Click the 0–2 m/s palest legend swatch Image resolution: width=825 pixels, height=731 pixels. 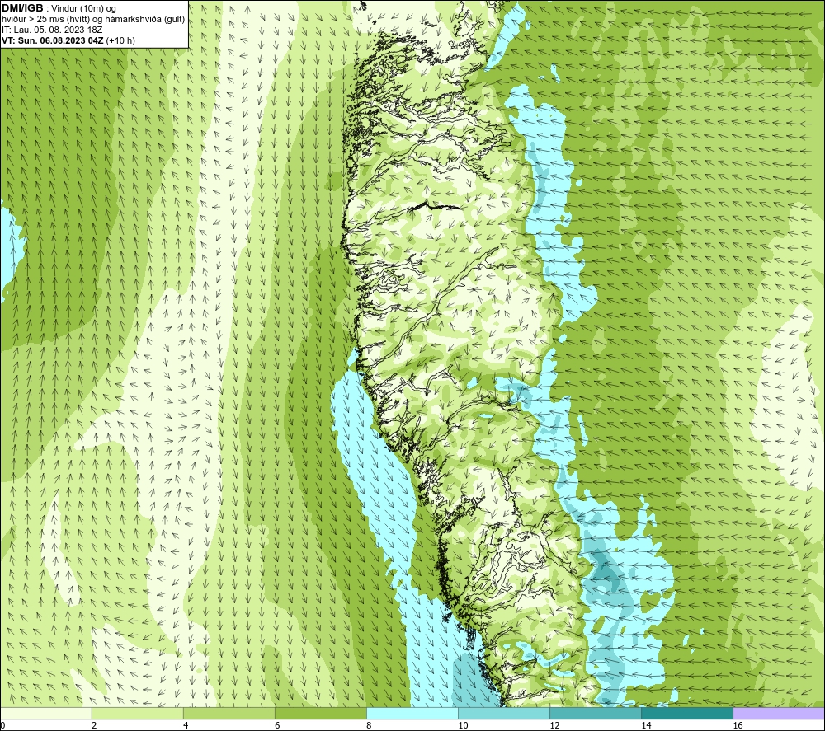[45, 713]
